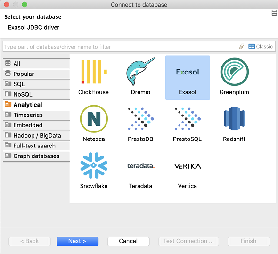Open the Graph databases category
The width and height of the screenshot is (278, 254).
click(36, 156)
